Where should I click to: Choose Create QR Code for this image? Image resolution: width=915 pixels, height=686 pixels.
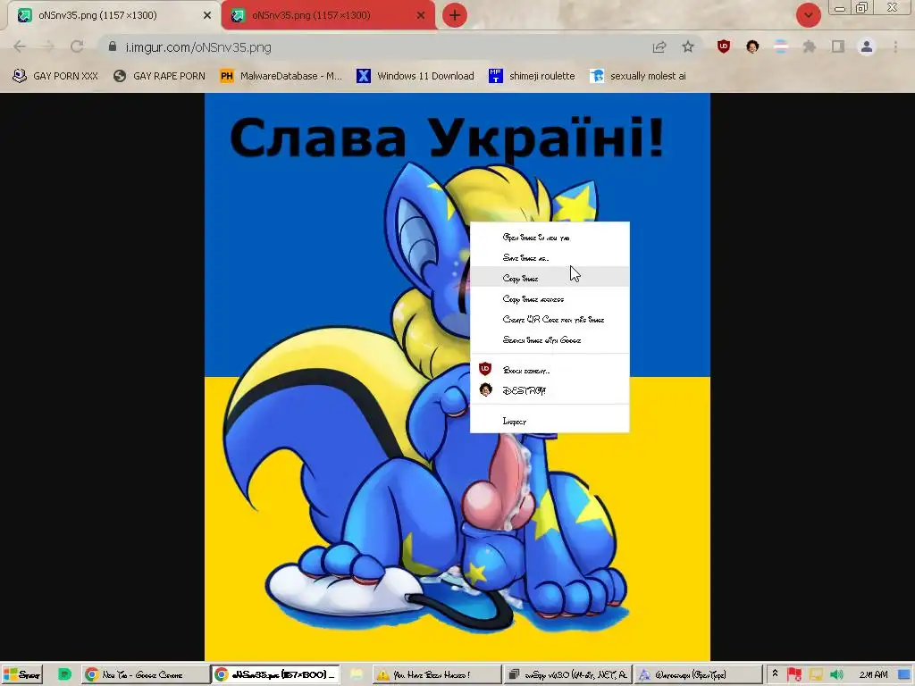click(550, 320)
